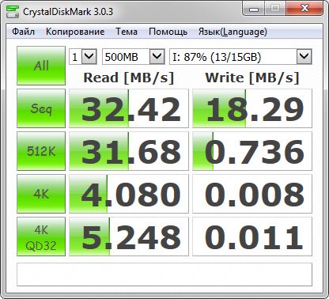Viewport: 329px width, 299px height.
Task: Start the 4K benchmark test
Action: pyautogui.click(x=41, y=194)
